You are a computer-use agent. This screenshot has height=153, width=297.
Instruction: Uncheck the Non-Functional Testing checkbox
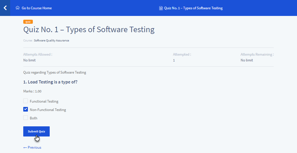click(26, 110)
